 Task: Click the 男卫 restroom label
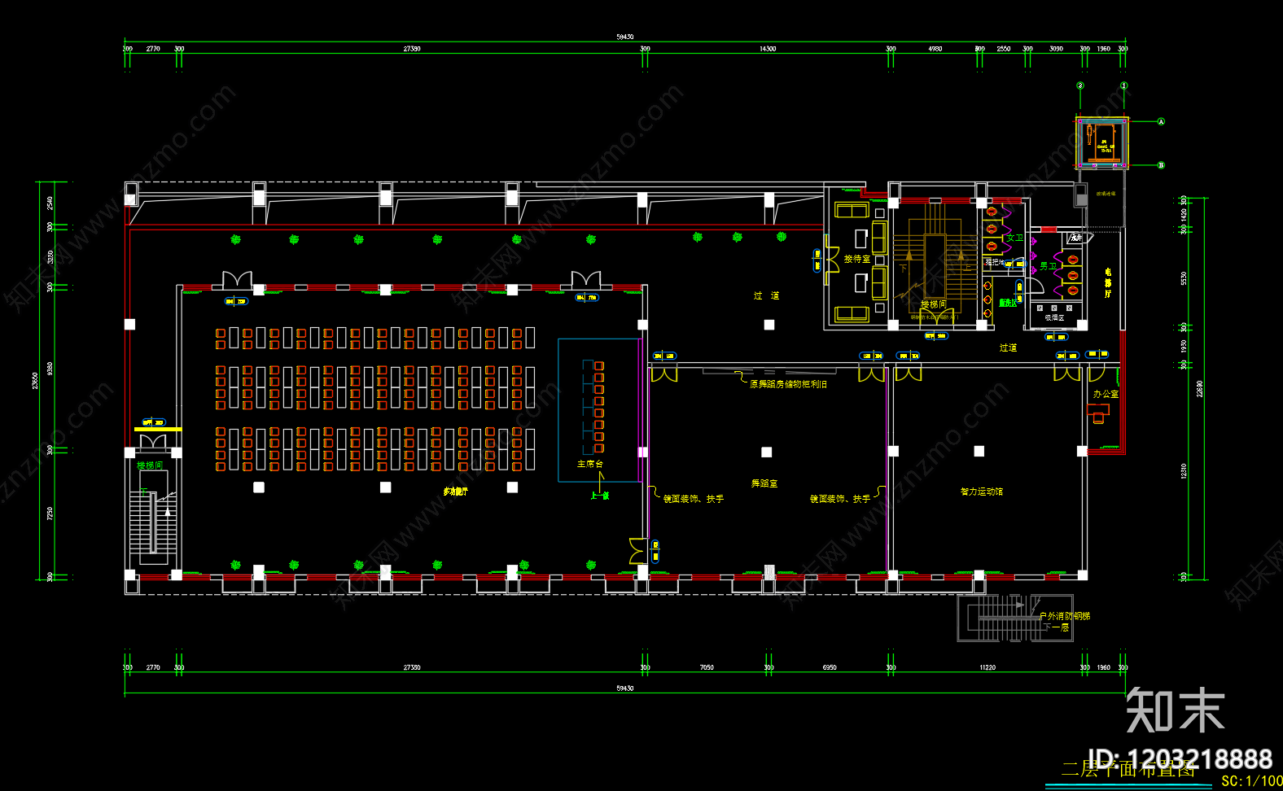pos(1049,266)
